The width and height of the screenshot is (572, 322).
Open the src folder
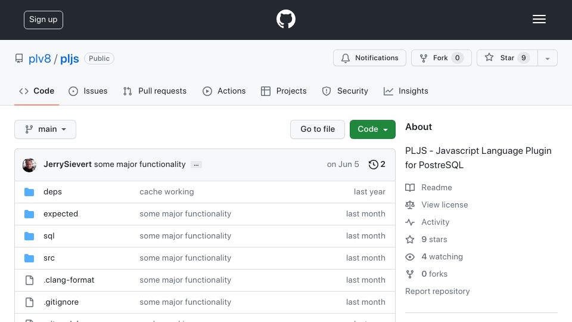pyautogui.click(x=49, y=258)
